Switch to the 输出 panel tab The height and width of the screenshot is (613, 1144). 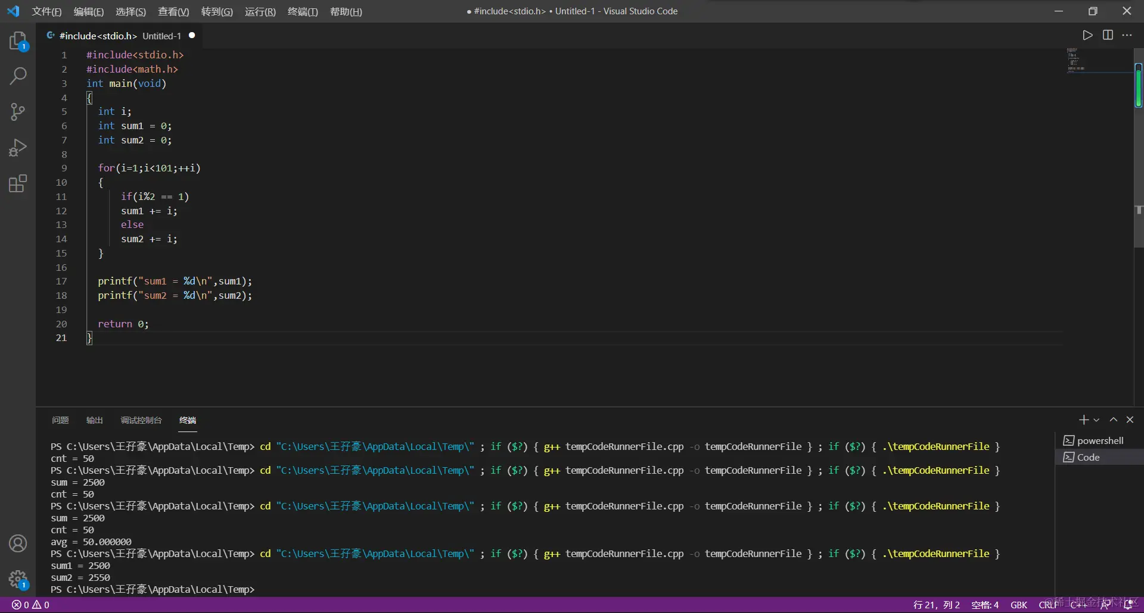(x=95, y=420)
